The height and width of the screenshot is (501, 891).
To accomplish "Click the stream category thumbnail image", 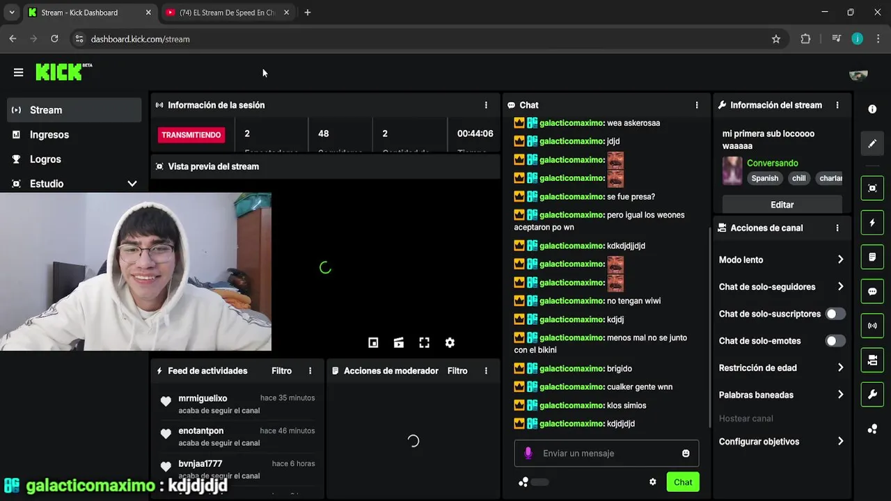I will (x=732, y=170).
